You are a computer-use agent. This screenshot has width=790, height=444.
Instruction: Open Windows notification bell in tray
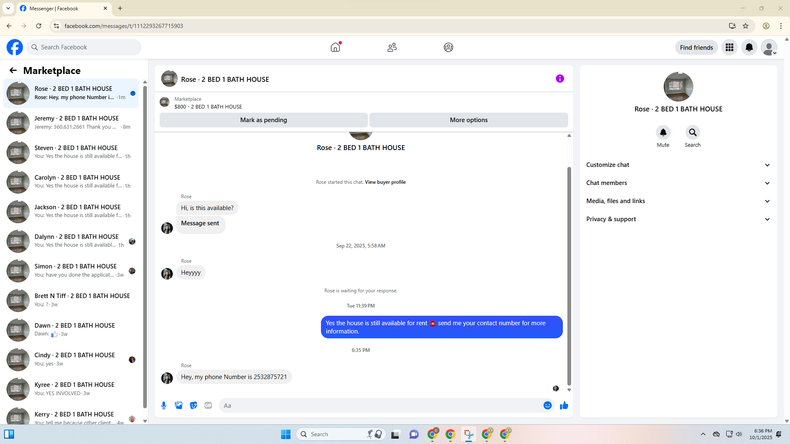coord(778,434)
